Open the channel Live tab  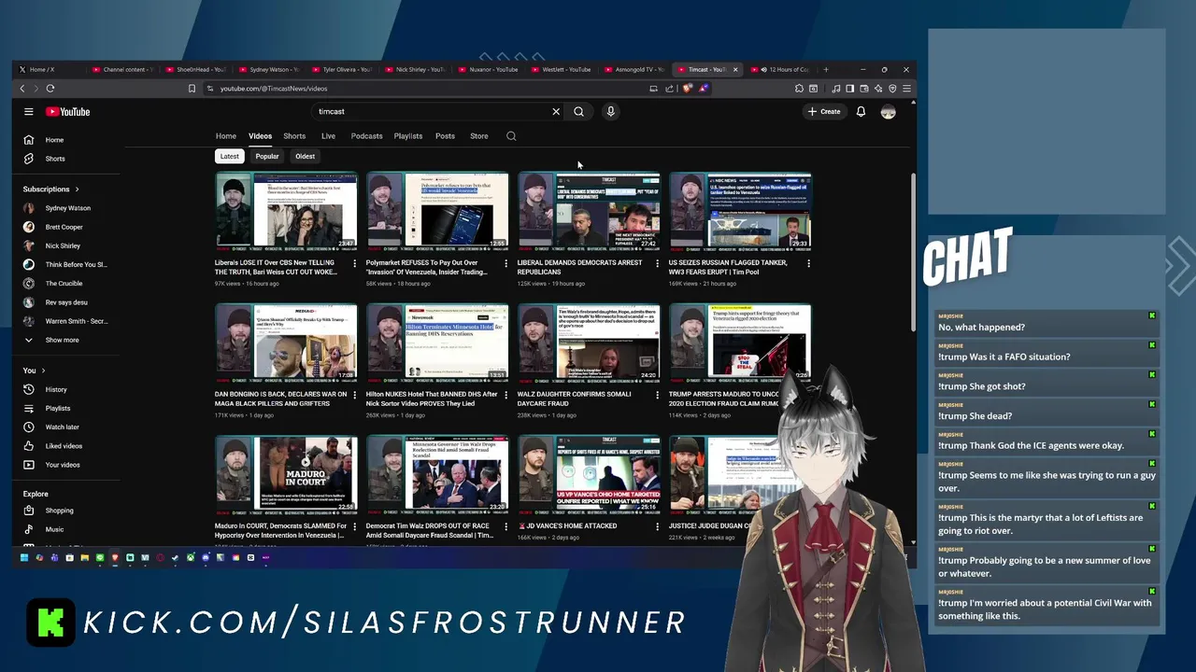[328, 136]
